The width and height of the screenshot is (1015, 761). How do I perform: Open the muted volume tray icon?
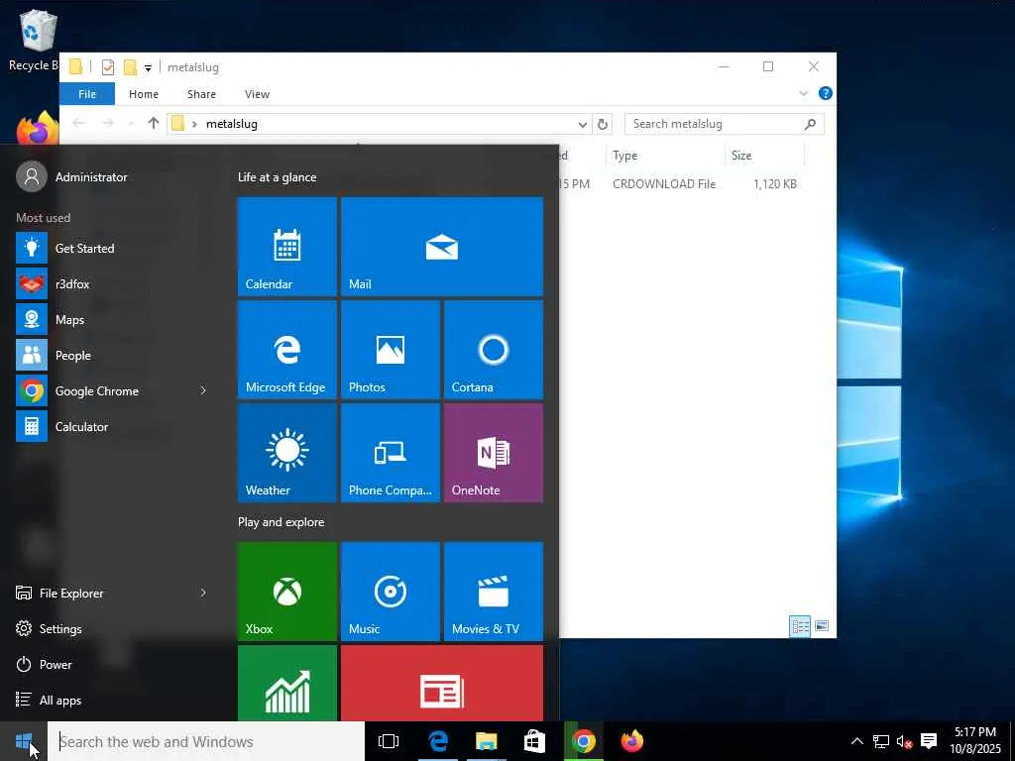(x=904, y=741)
